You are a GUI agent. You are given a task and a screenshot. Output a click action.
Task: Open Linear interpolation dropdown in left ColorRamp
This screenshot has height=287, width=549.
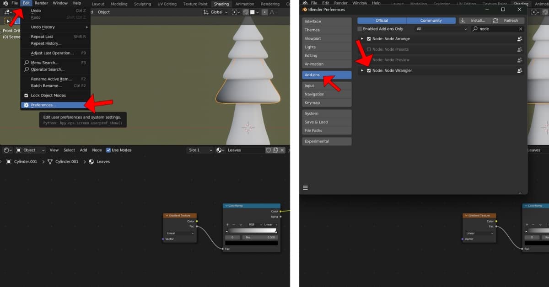tap(269, 224)
